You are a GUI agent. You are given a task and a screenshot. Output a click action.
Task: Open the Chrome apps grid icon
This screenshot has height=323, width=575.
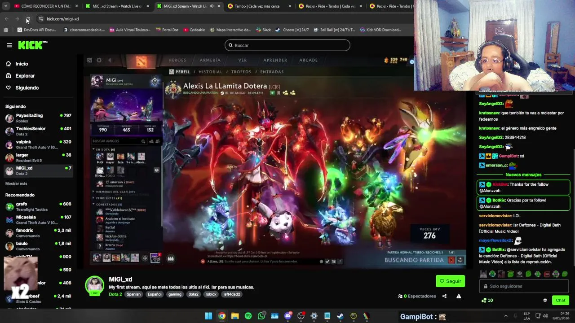click(x=6, y=30)
